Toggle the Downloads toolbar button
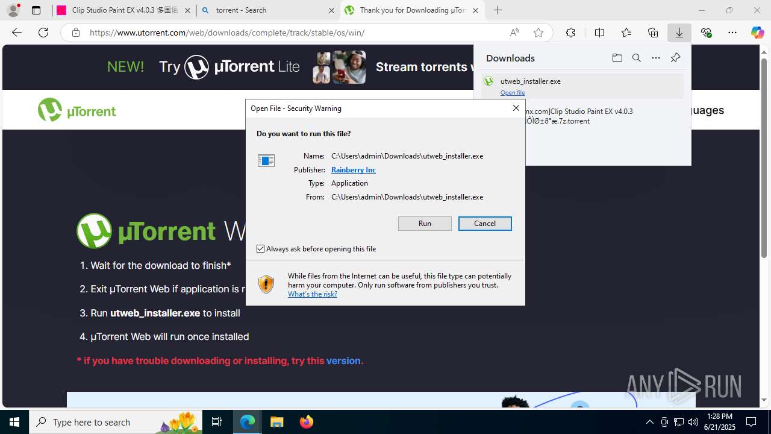Image resolution: width=771 pixels, height=434 pixels. click(x=679, y=33)
